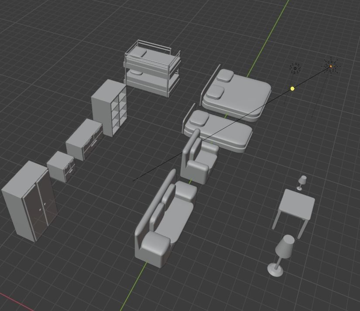Select the bunk bed model

point(152,69)
